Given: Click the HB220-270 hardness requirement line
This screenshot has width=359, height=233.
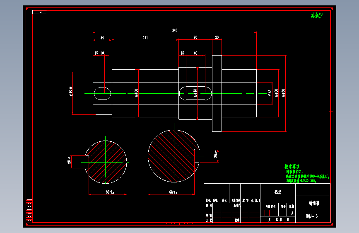Looking at the screenshot, I should pos(301,181).
